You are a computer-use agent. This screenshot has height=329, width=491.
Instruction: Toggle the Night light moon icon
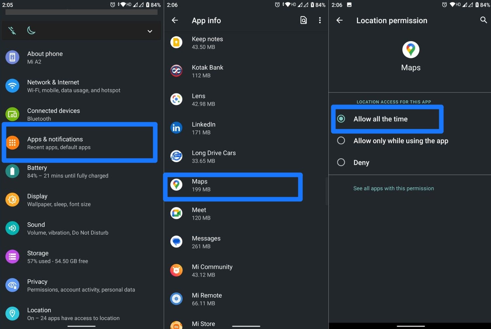[x=31, y=30]
